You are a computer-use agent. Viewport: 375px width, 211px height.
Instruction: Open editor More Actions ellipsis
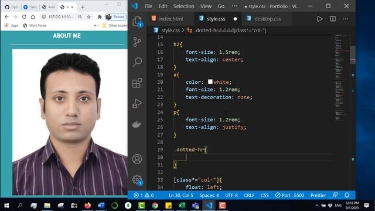(x=345, y=19)
